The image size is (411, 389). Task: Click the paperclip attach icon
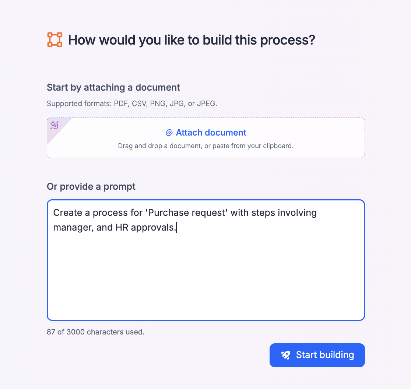[169, 133]
